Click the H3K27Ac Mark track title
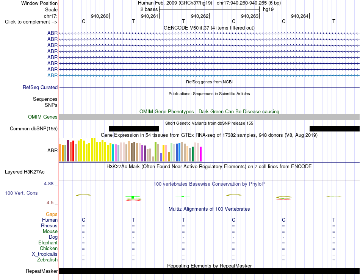The image size is (360, 280). pyautogui.click(x=209, y=166)
